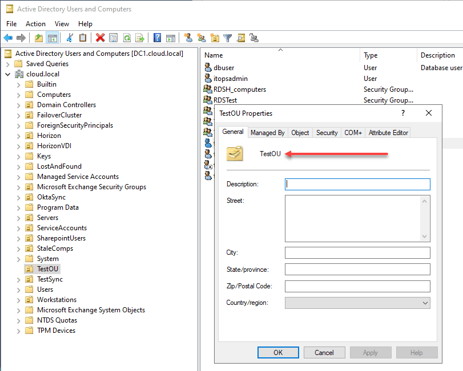
Task: Click Add to group toolbar icon
Action: tap(254, 38)
